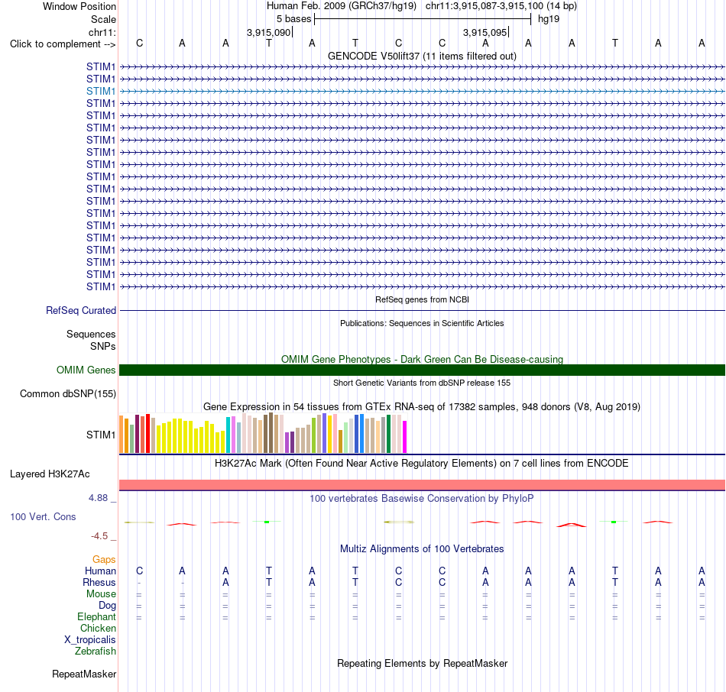This screenshot has height=692, width=726.
Task: Click the RefSeq Curated label
Action: tap(80, 311)
